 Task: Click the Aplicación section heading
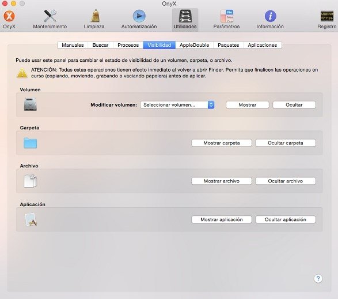(33, 204)
